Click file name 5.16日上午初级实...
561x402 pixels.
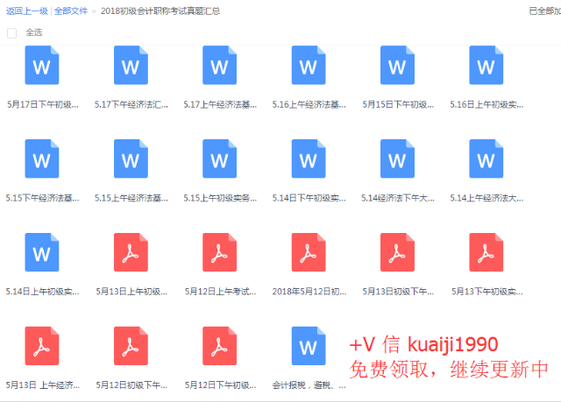click(486, 105)
